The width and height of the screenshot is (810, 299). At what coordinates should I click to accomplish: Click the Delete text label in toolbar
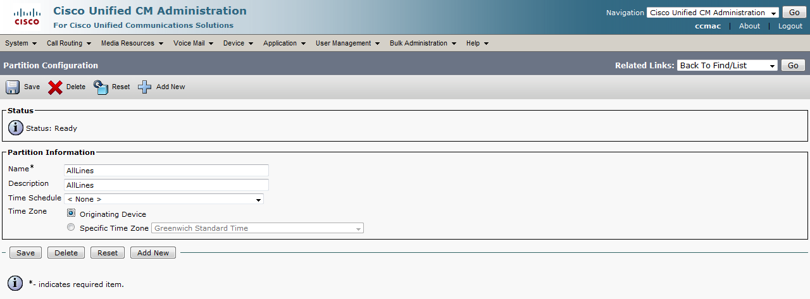point(76,87)
